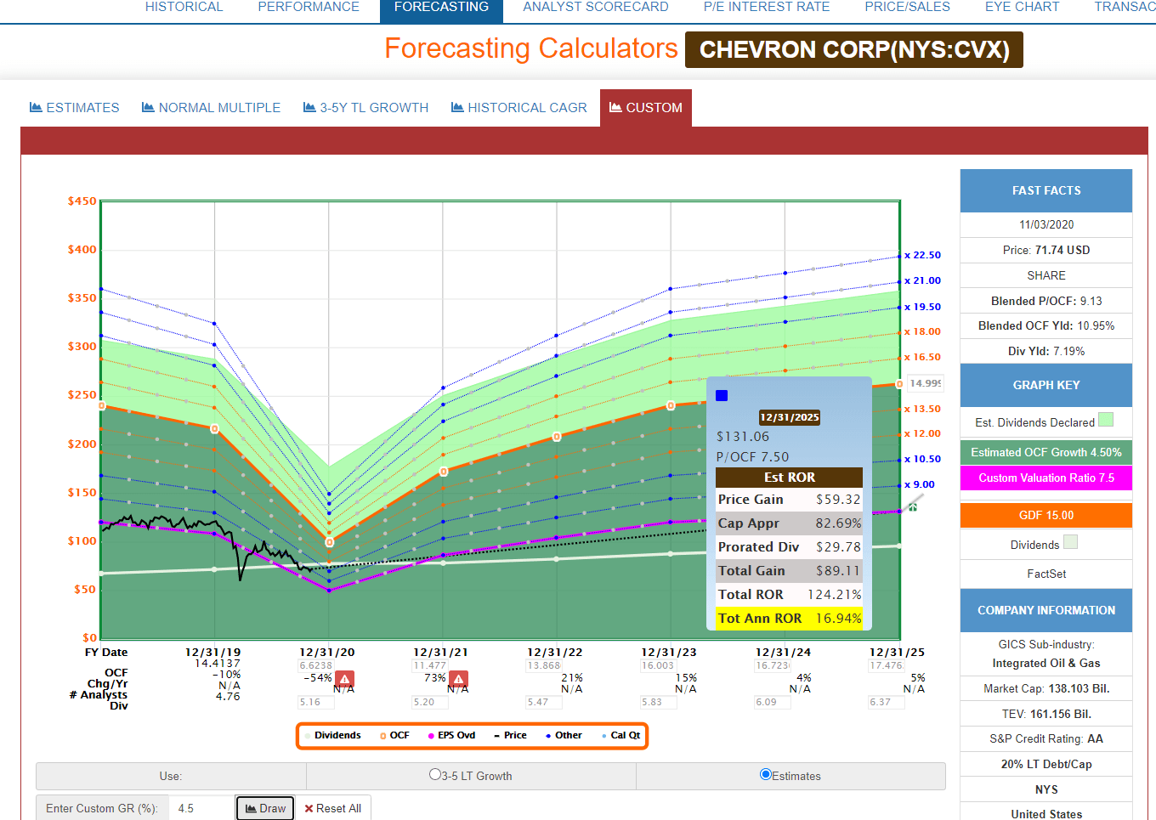Viewport: 1156px width, 820px height.
Task: Click the Est. Dividends Declared color swatch
Action: 1106,419
